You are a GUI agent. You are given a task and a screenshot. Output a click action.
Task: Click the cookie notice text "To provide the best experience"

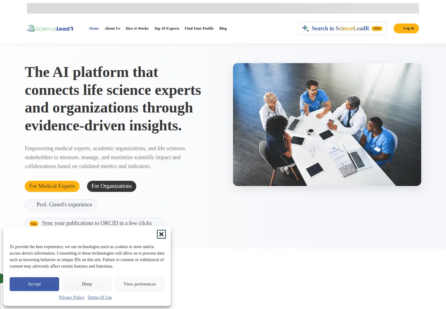[x=87, y=256]
